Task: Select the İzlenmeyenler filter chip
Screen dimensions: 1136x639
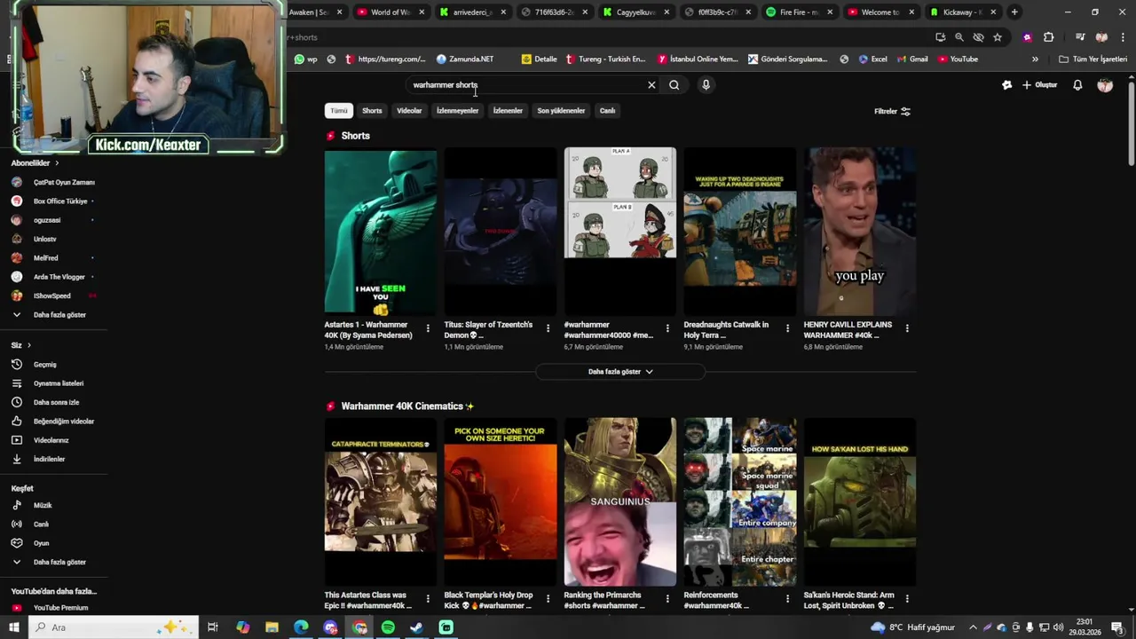Action: (x=457, y=111)
